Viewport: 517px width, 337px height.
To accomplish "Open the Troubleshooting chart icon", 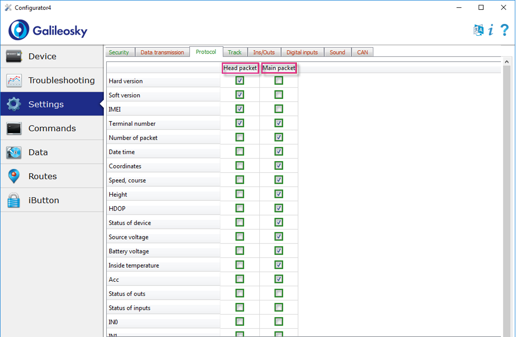I will pyautogui.click(x=14, y=80).
